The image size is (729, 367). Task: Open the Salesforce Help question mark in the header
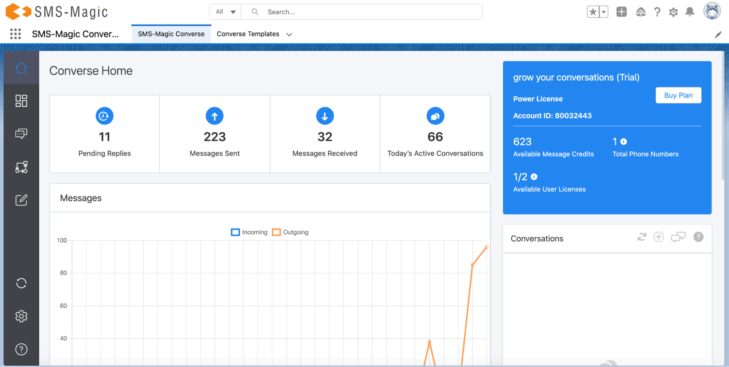click(657, 12)
